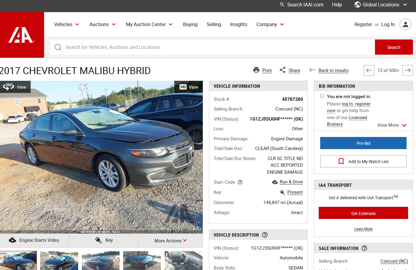Click the Engine Damage primary damage value
The image size is (416, 270).
[287, 139]
